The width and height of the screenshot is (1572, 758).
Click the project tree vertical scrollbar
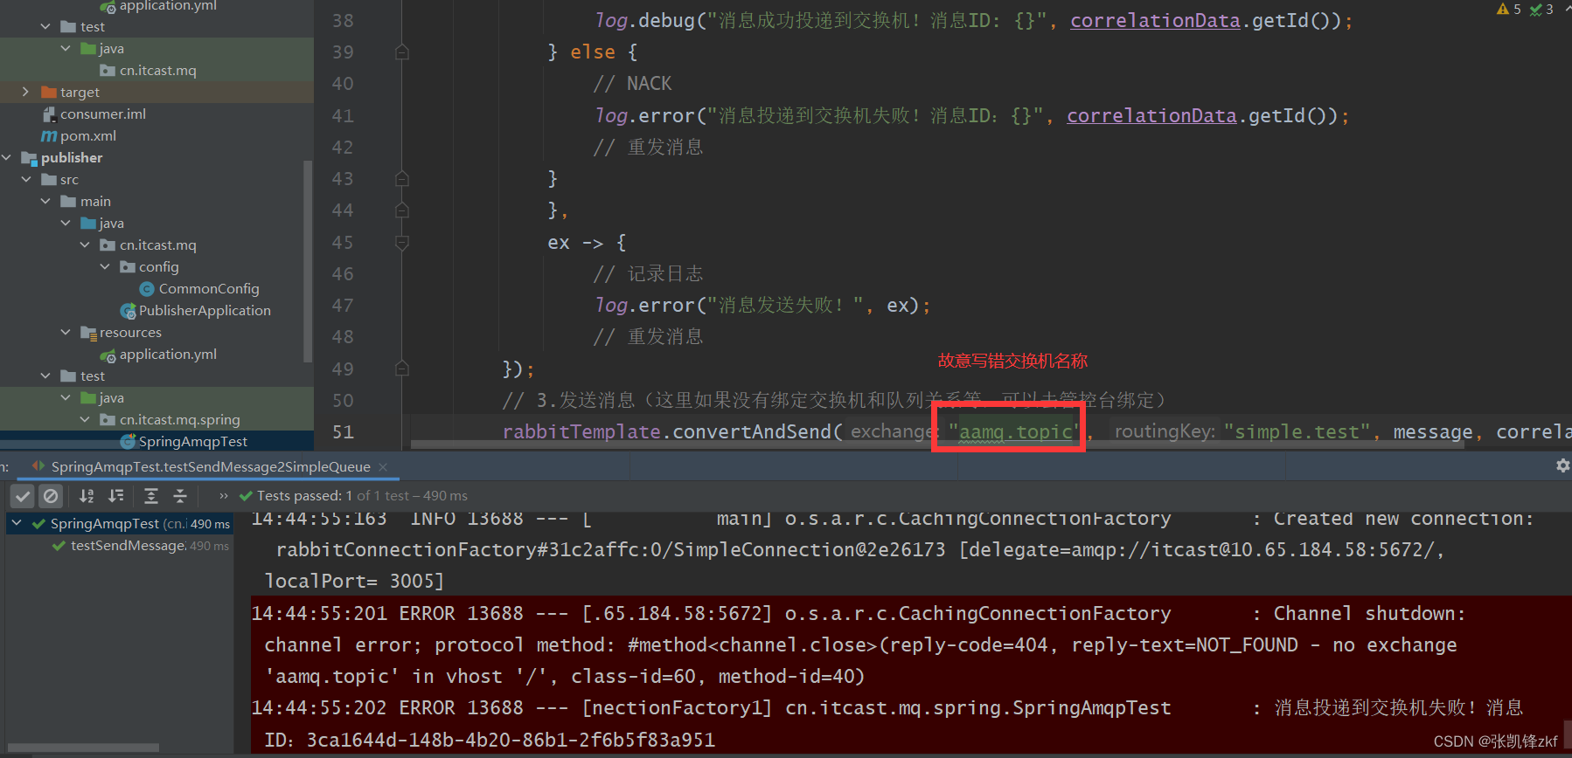click(x=307, y=262)
